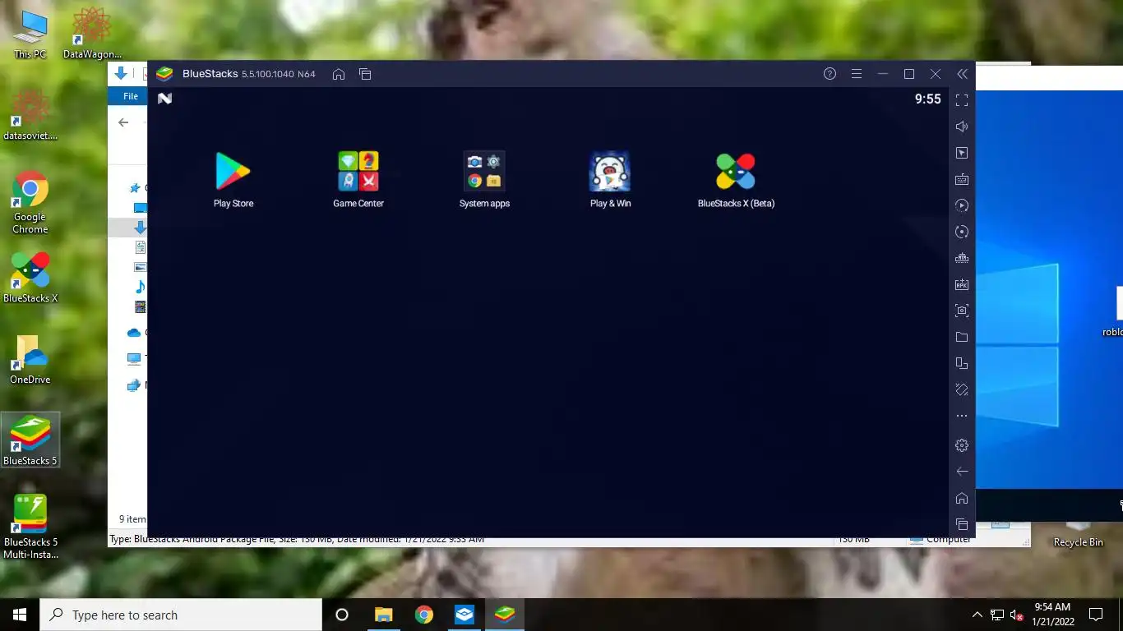This screenshot has width=1123, height=631.
Task: Open Recycle Bin on desktop
Action: tap(1078, 534)
